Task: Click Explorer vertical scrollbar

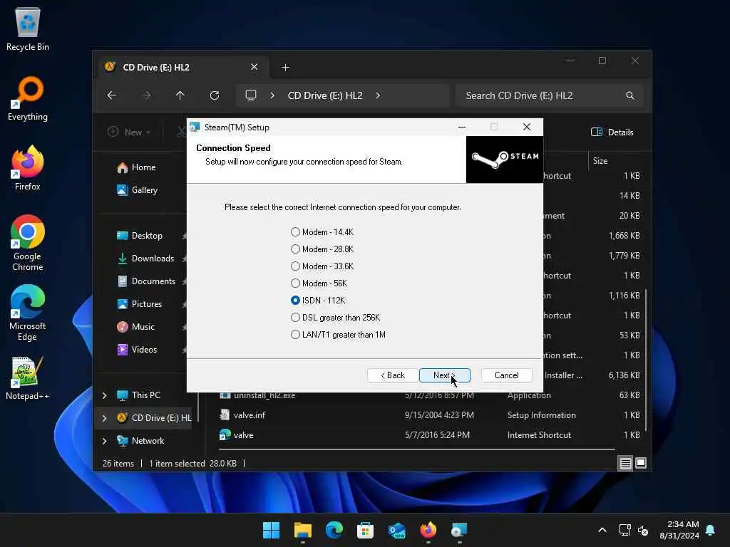Action: (x=646, y=360)
